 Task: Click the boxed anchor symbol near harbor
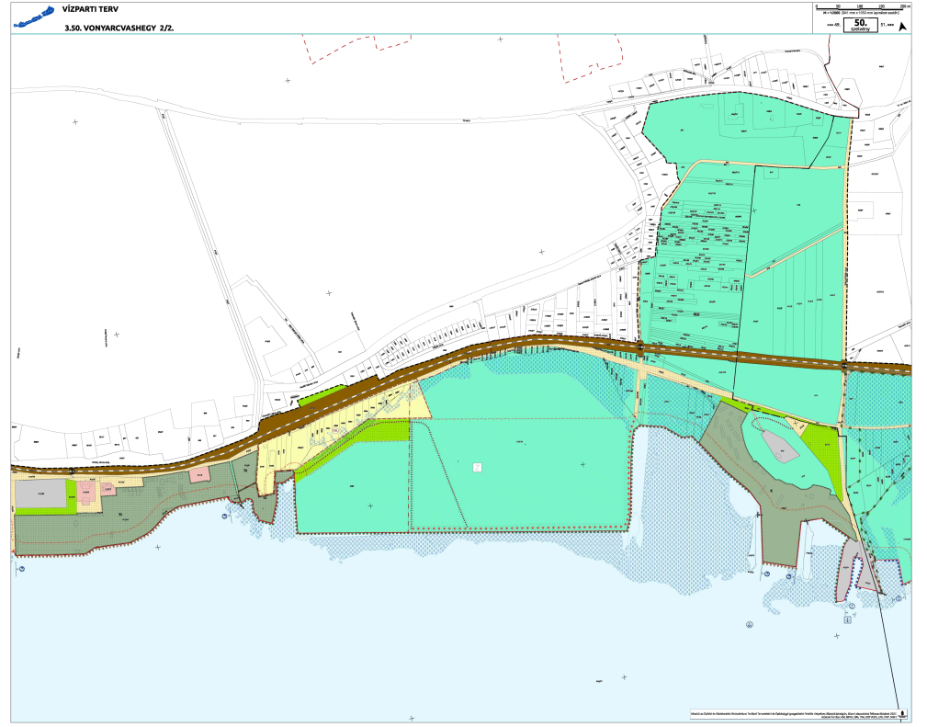[x=847, y=620]
